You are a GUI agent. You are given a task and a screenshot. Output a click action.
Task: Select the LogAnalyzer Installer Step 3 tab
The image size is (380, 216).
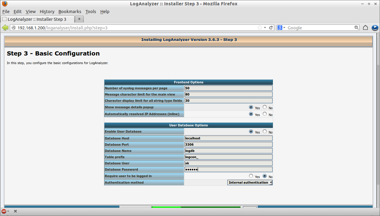coord(37,19)
